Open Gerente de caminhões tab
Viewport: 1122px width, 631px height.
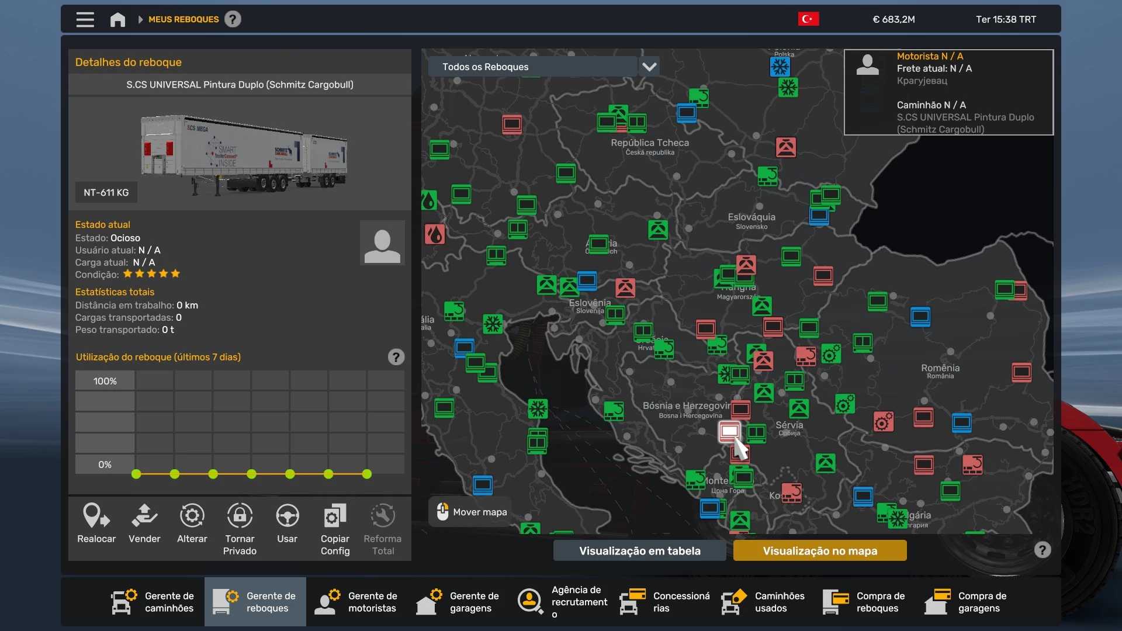(154, 602)
